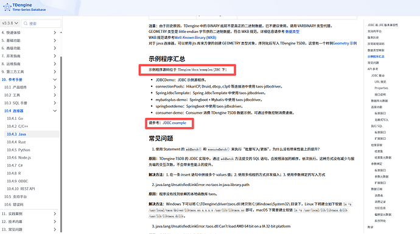The height and width of the screenshot is (234, 420).
Task: Expand chevron beside 11. 实践案例
Action: [55, 214]
